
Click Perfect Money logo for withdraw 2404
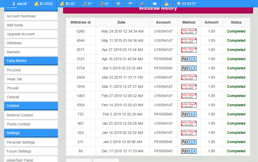(x=189, y=77)
